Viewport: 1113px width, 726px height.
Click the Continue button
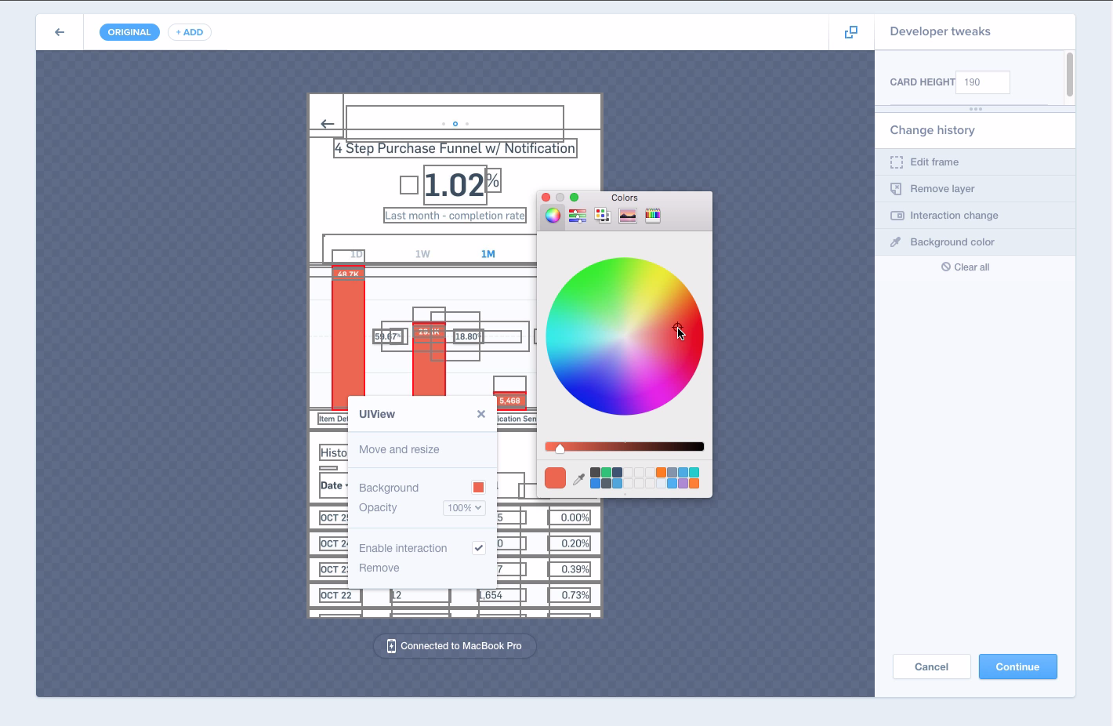1017,666
